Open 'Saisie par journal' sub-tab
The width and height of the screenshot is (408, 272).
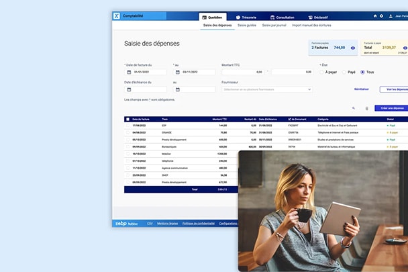coord(274,26)
